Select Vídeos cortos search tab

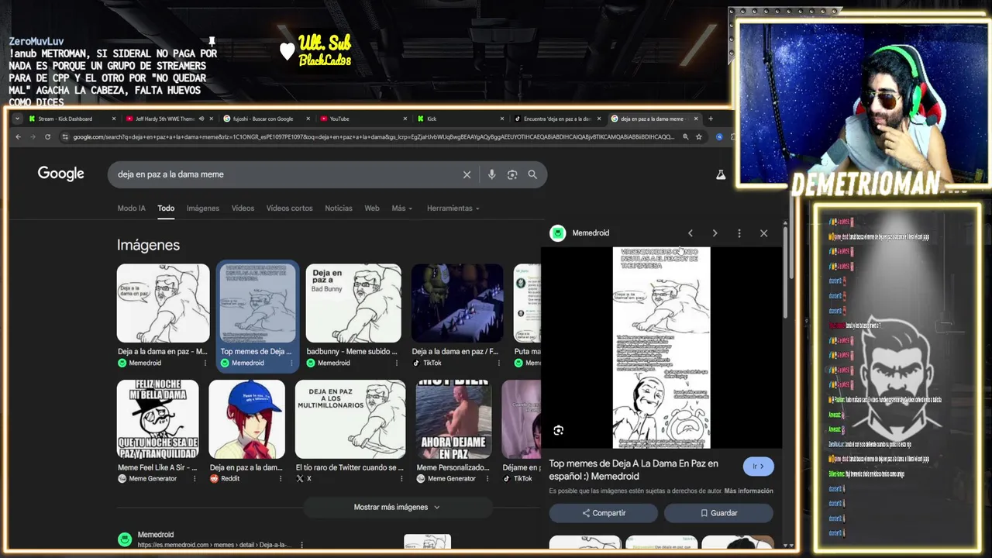coord(289,208)
